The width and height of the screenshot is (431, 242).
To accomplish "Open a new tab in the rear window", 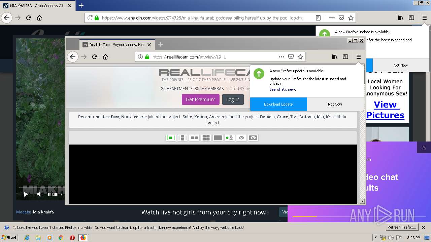I will coord(81,5).
